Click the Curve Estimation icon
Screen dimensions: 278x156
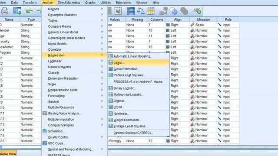click(111, 69)
